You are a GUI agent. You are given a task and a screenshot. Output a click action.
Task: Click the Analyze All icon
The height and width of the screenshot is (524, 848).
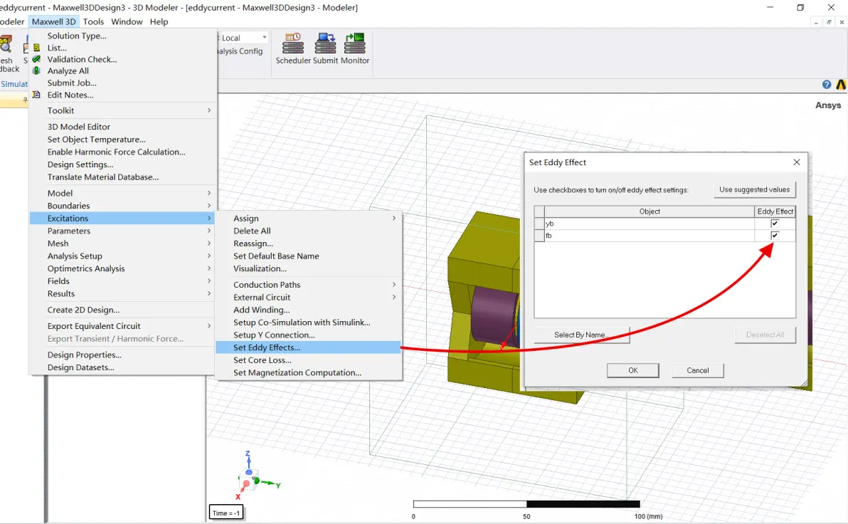[x=37, y=71]
